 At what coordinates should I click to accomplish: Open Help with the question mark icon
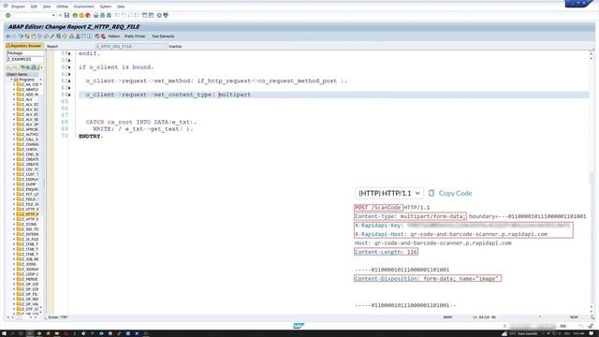click(x=159, y=15)
